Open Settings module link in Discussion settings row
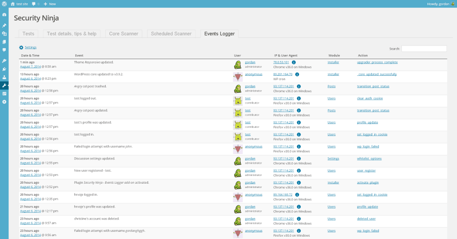 point(333,159)
